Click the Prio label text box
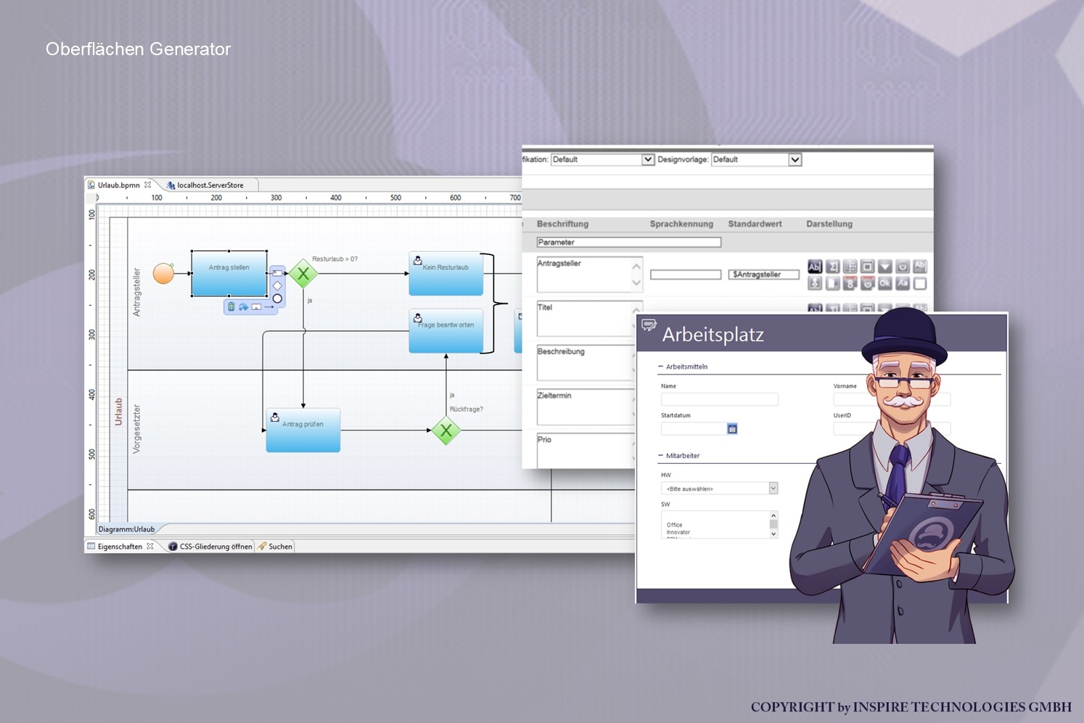1084x723 pixels. point(586,451)
